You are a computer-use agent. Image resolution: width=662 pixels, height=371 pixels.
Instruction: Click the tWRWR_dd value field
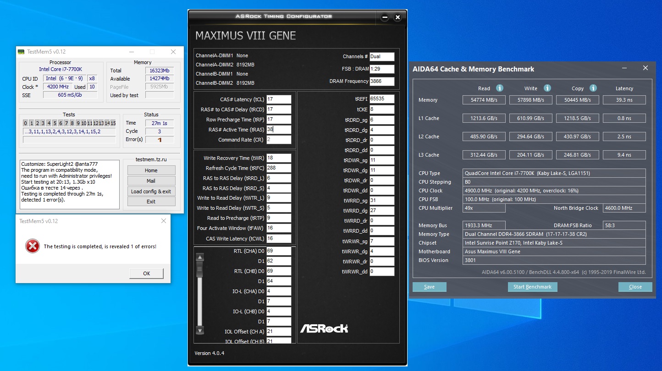(382, 272)
